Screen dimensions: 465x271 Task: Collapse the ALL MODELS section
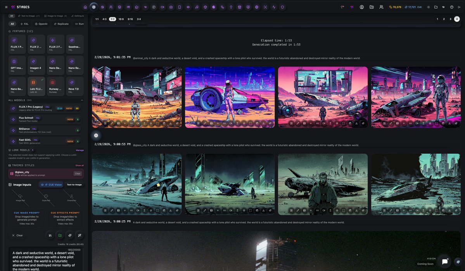[82, 100]
